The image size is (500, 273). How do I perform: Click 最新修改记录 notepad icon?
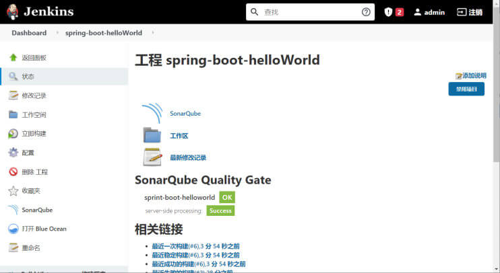point(152,157)
